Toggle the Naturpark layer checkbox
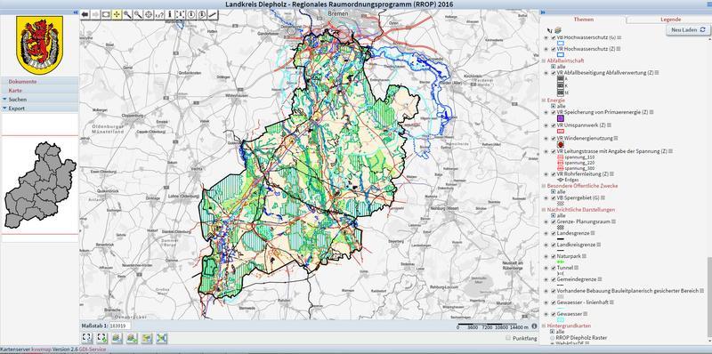 553,256
